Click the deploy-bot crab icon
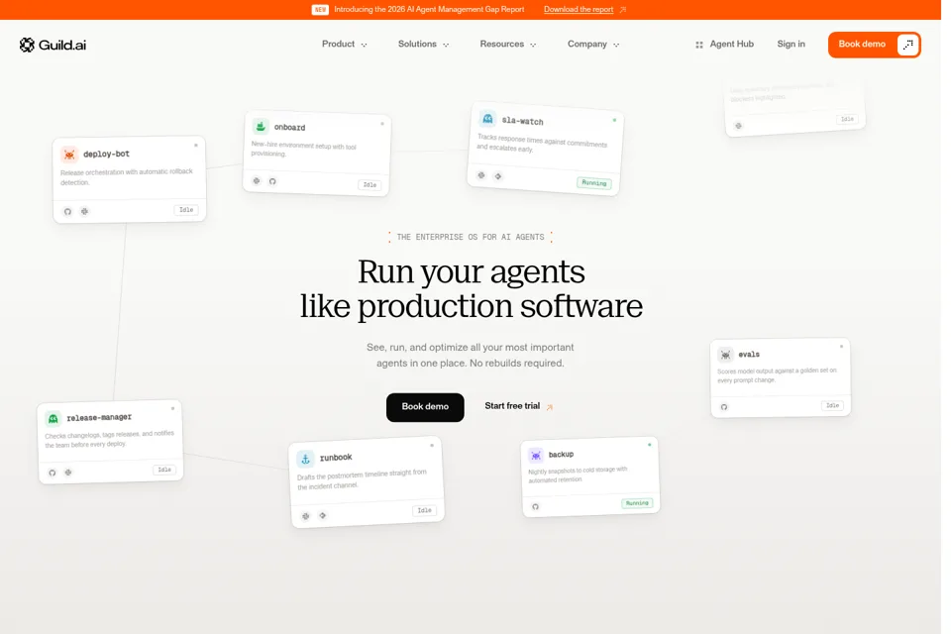Screen dimensions: 951x634 (x=69, y=155)
